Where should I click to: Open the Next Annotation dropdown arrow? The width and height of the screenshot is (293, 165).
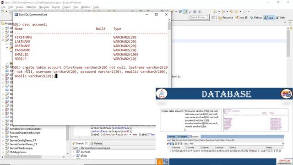click(x=219, y=11)
